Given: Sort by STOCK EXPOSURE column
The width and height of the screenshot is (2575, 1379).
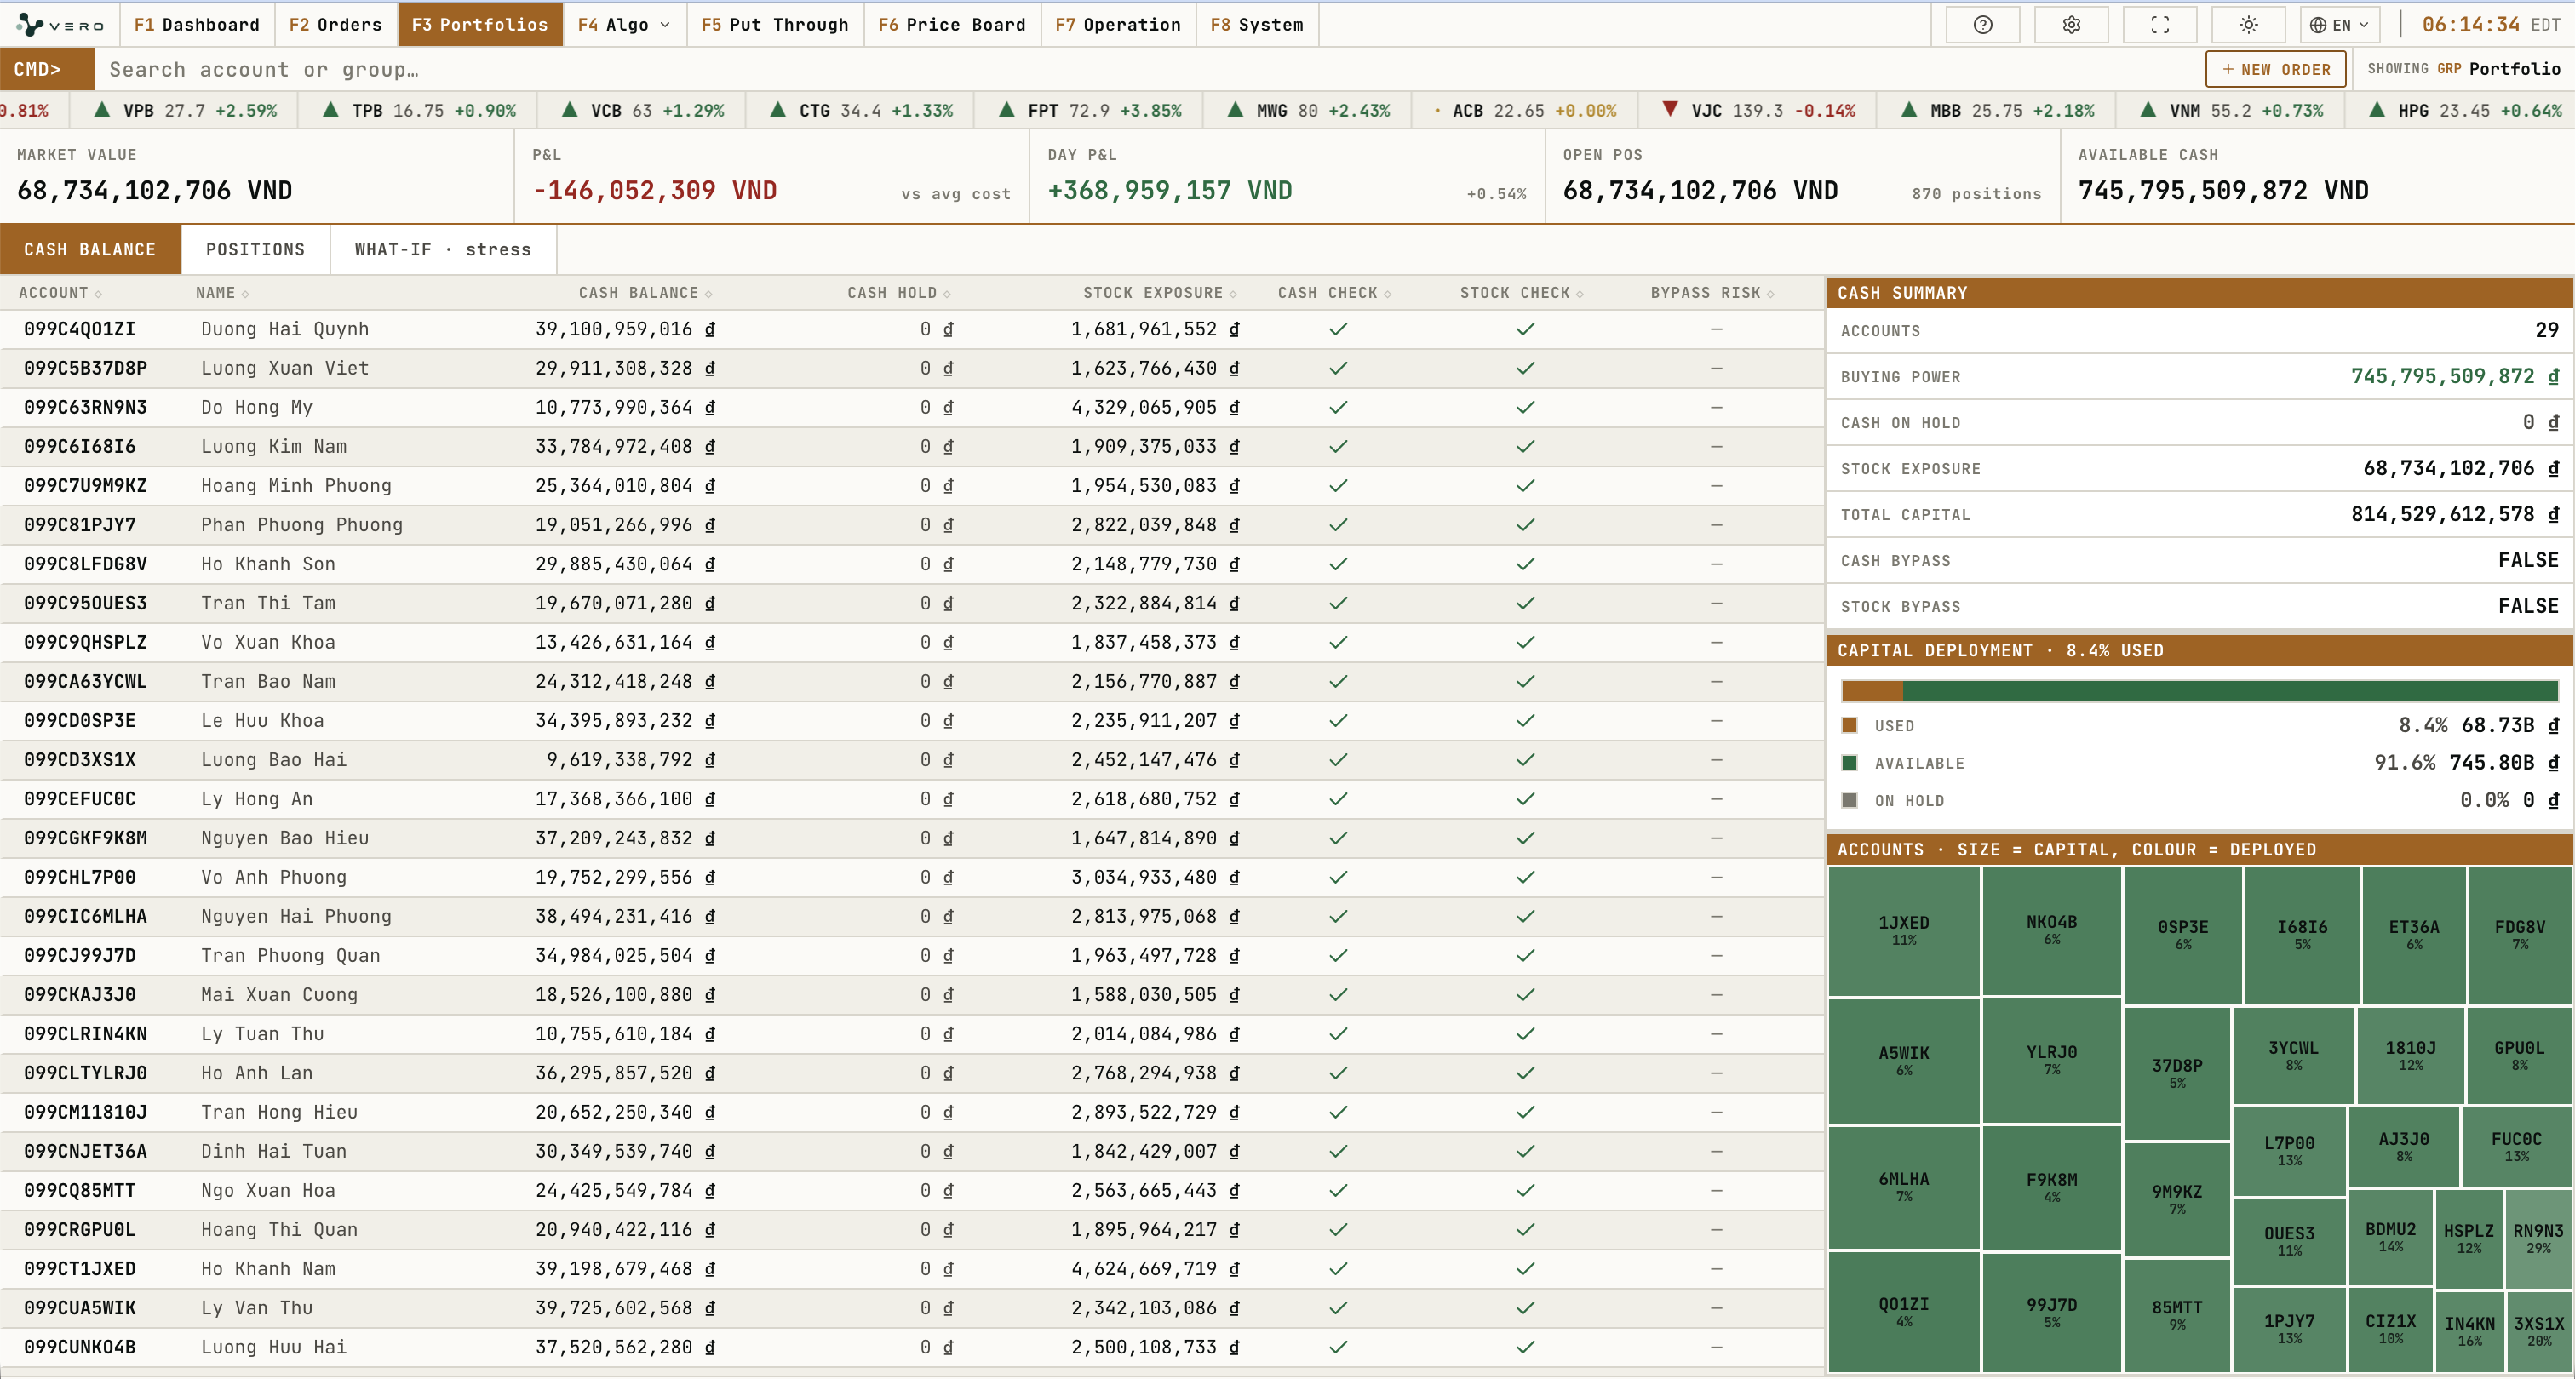Looking at the screenshot, I should [x=1160, y=293].
